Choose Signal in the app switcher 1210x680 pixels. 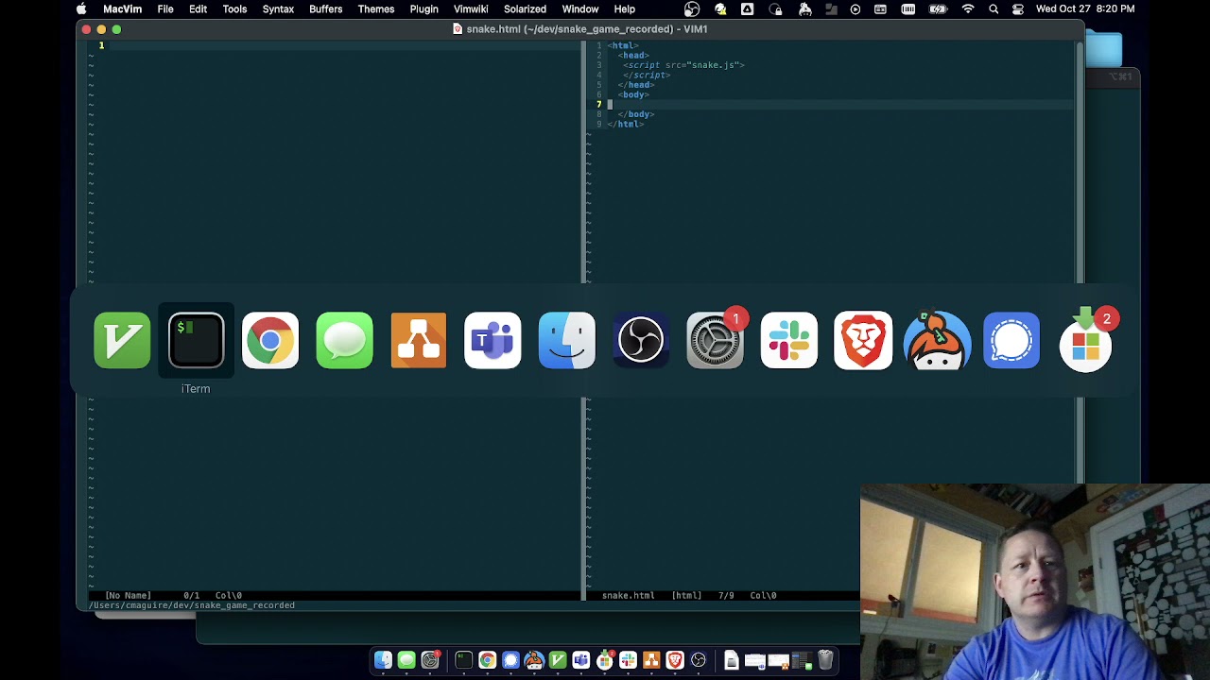(1011, 340)
